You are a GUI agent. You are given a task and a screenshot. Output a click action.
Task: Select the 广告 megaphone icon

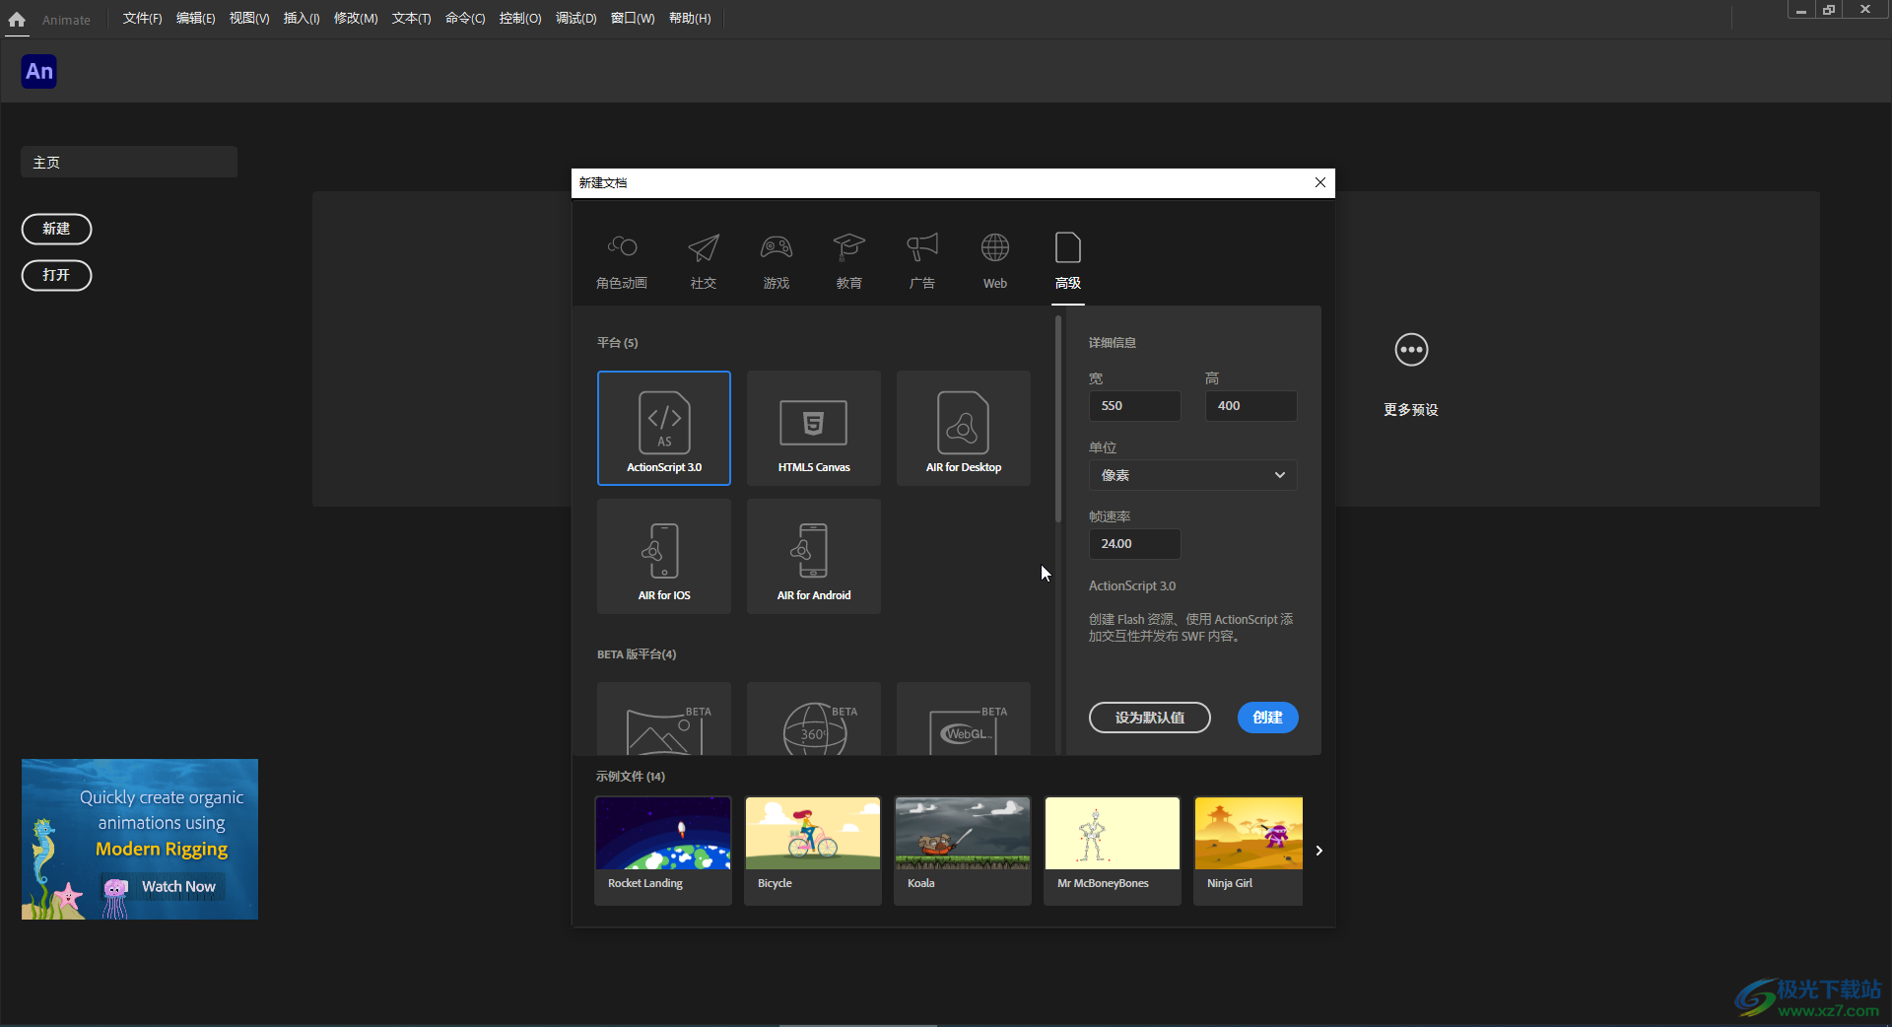[x=922, y=246]
